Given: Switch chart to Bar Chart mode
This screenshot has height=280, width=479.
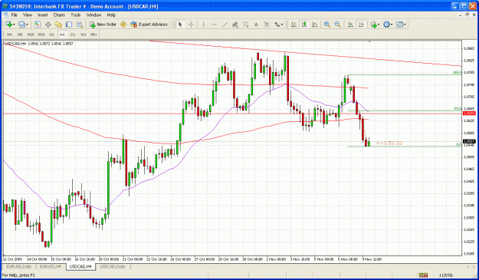Looking at the screenshot, I should (x=294, y=25).
